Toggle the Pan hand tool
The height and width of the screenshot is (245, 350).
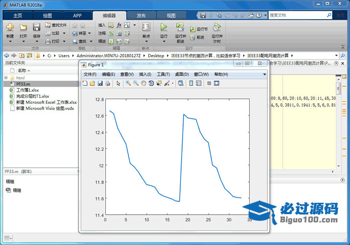coord(143,83)
